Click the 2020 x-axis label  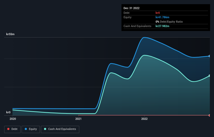tap(13, 119)
